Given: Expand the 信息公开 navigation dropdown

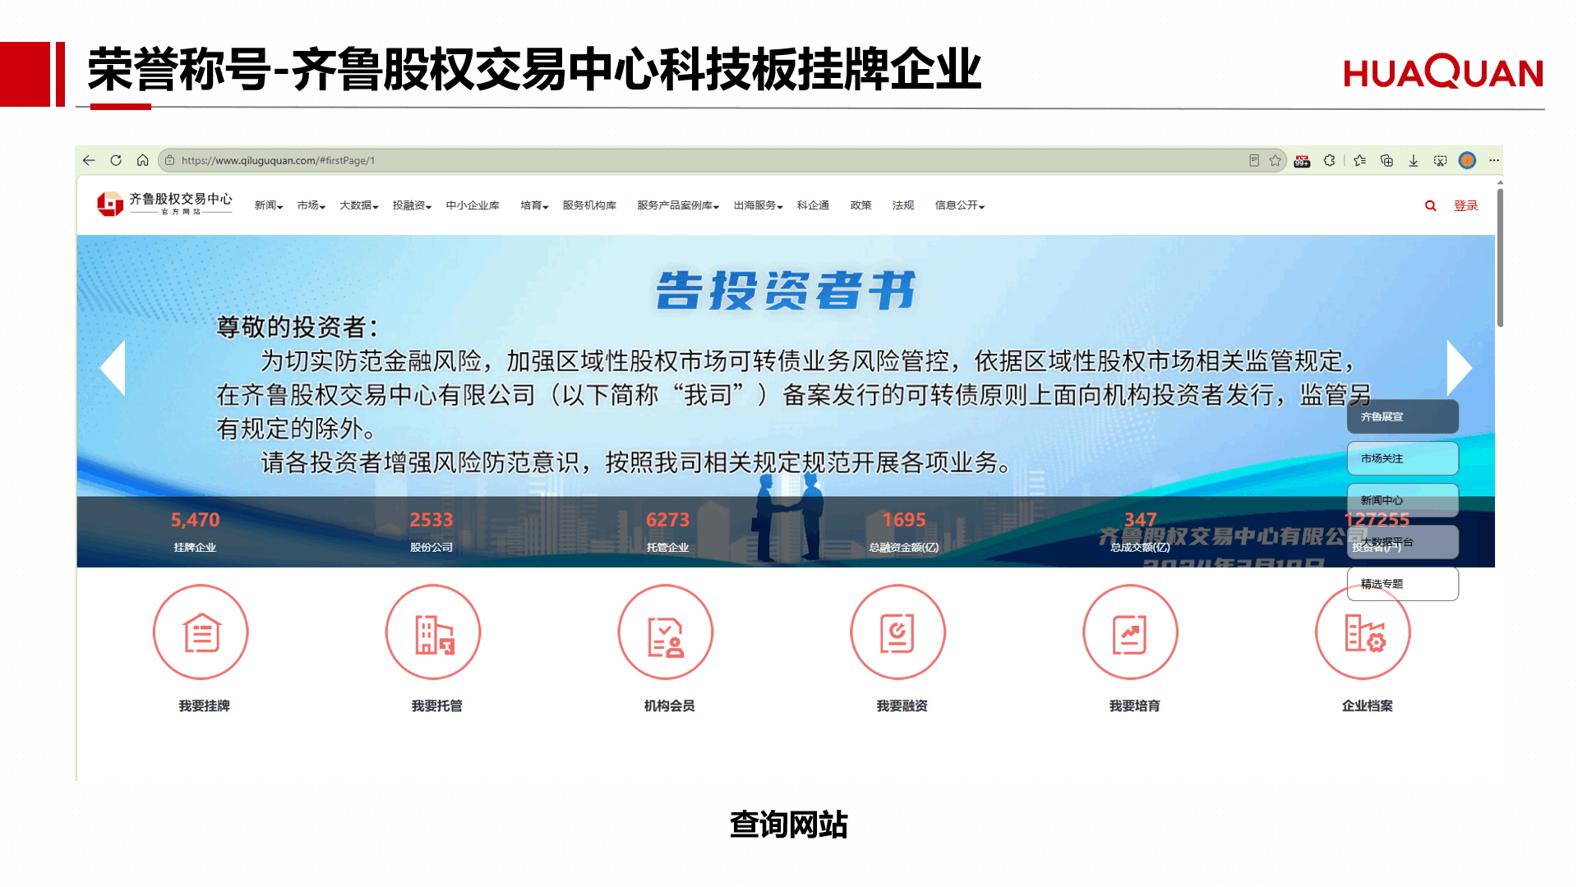Looking at the screenshot, I should (960, 205).
